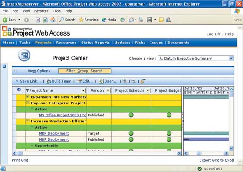Go to the Tasks navigation tab
This screenshot has width=243, height=172.
click(x=25, y=43)
